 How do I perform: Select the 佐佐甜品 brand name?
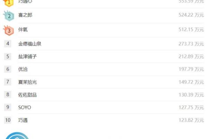27,95
